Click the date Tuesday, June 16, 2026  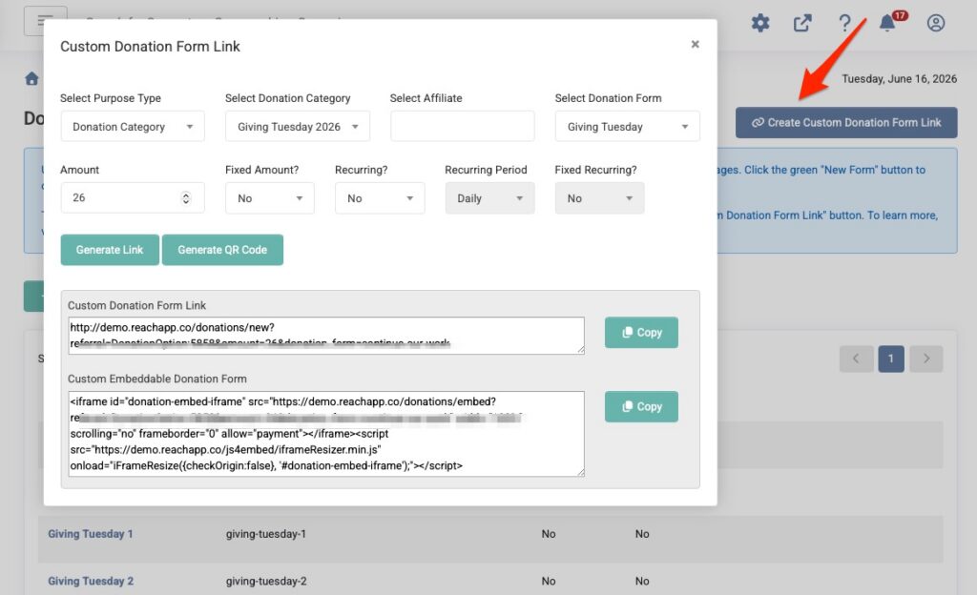(x=899, y=78)
